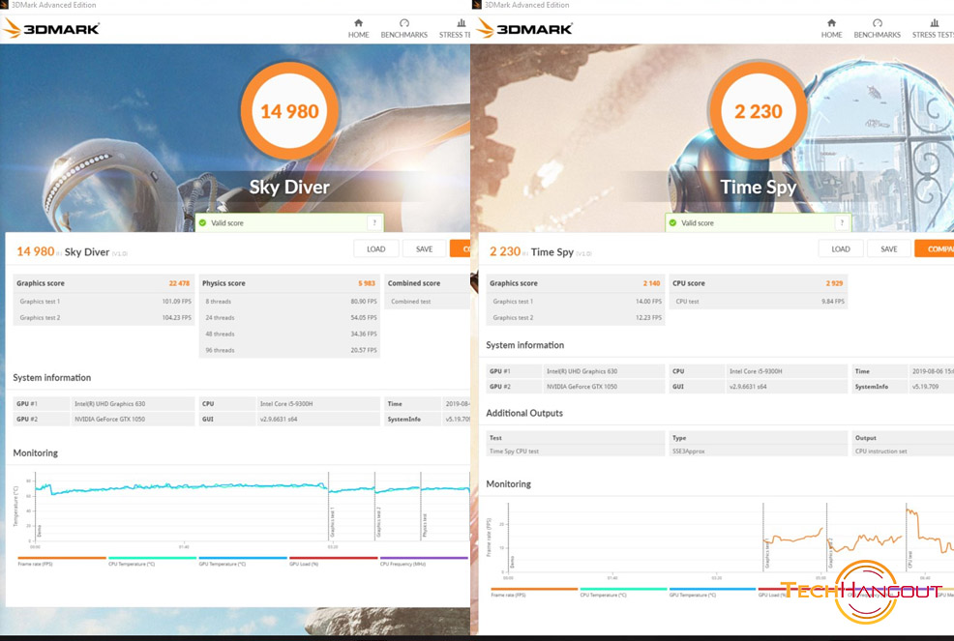This screenshot has width=954, height=641.
Task: Click the home icon in Sky Diver window
Action: [x=358, y=23]
